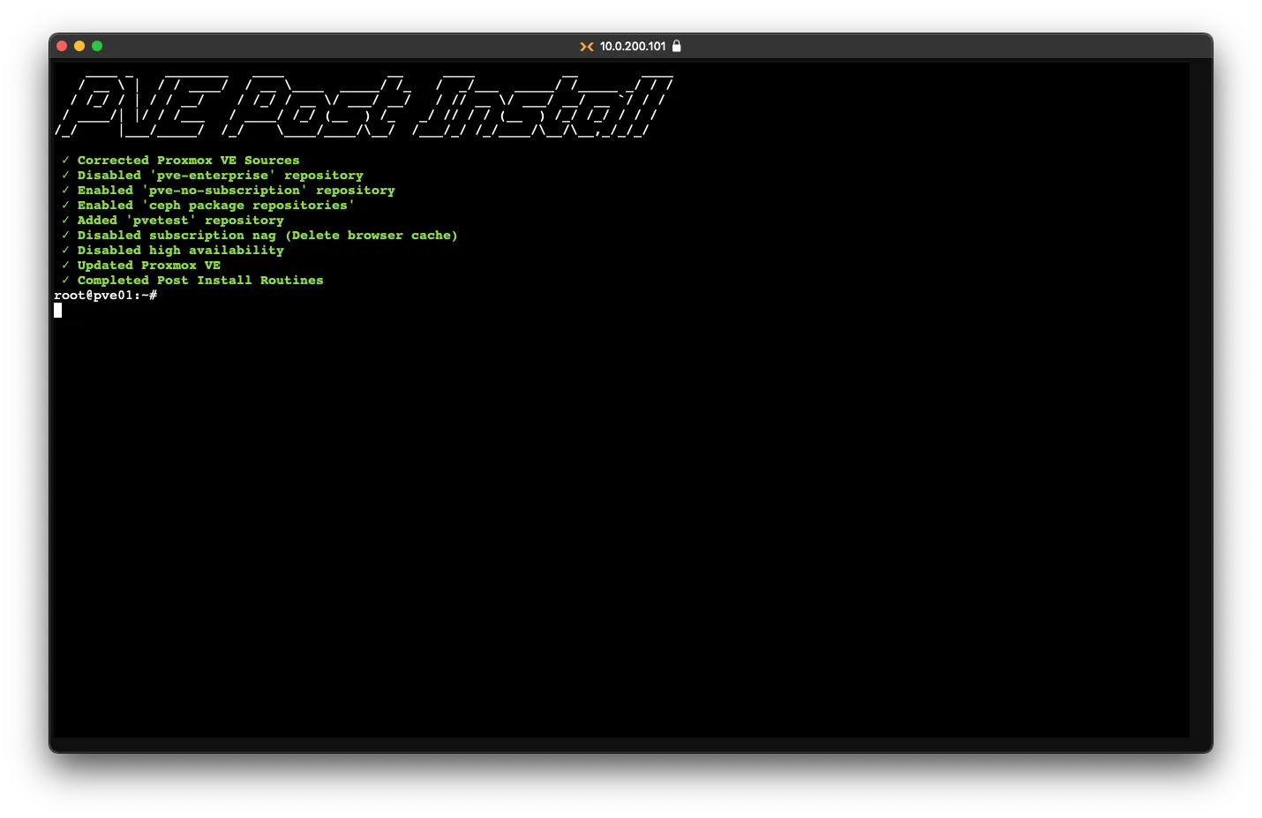Click the yellow minimize window button
1262x818 pixels.
tap(79, 46)
